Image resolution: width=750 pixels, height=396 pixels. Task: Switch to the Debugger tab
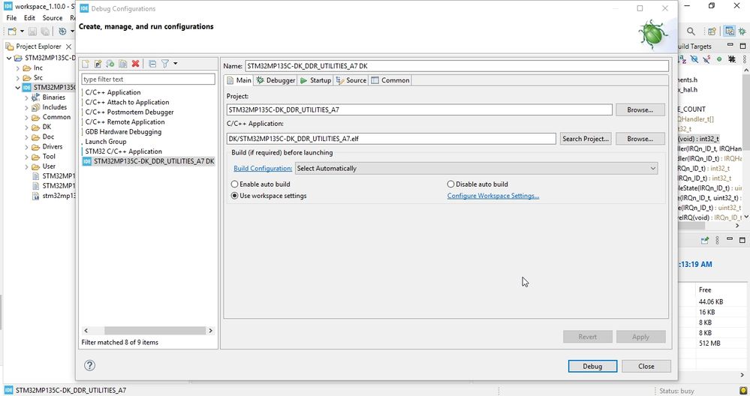[276, 80]
